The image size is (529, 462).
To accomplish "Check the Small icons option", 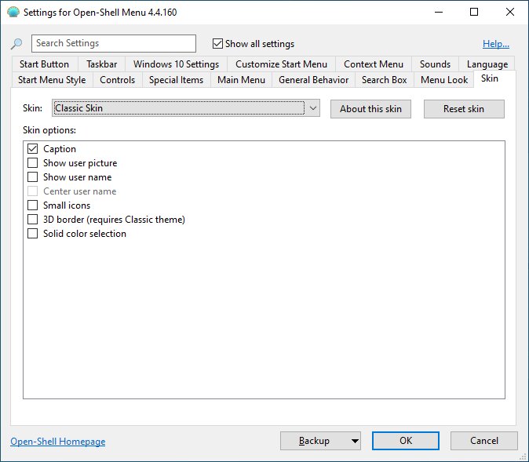I will 33,206.
